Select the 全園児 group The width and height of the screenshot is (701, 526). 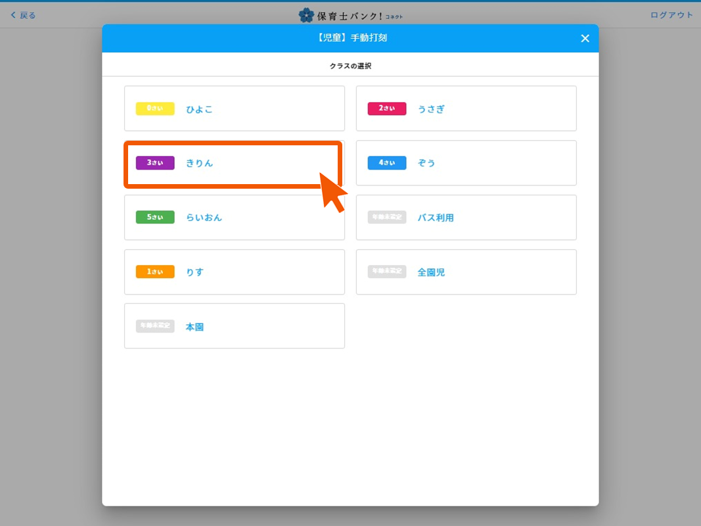[466, 272]
